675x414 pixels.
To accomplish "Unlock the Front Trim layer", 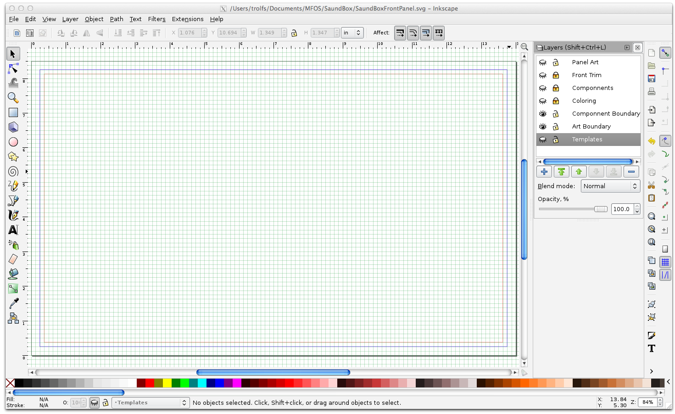I will (x=556, y=75).
